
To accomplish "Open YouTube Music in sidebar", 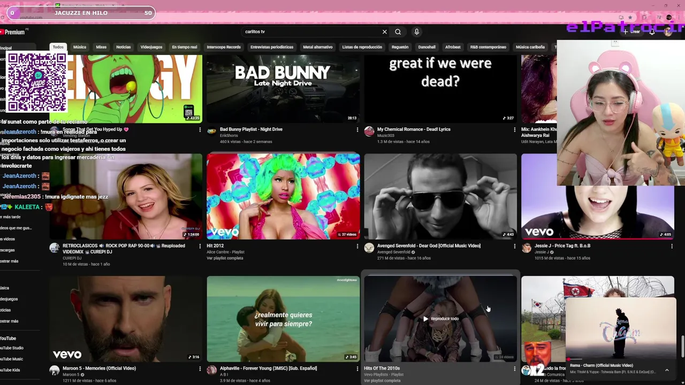I will pos(12,359).
